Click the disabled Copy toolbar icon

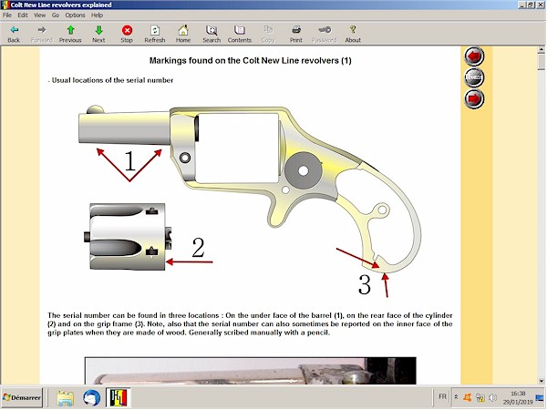(268, 34)
